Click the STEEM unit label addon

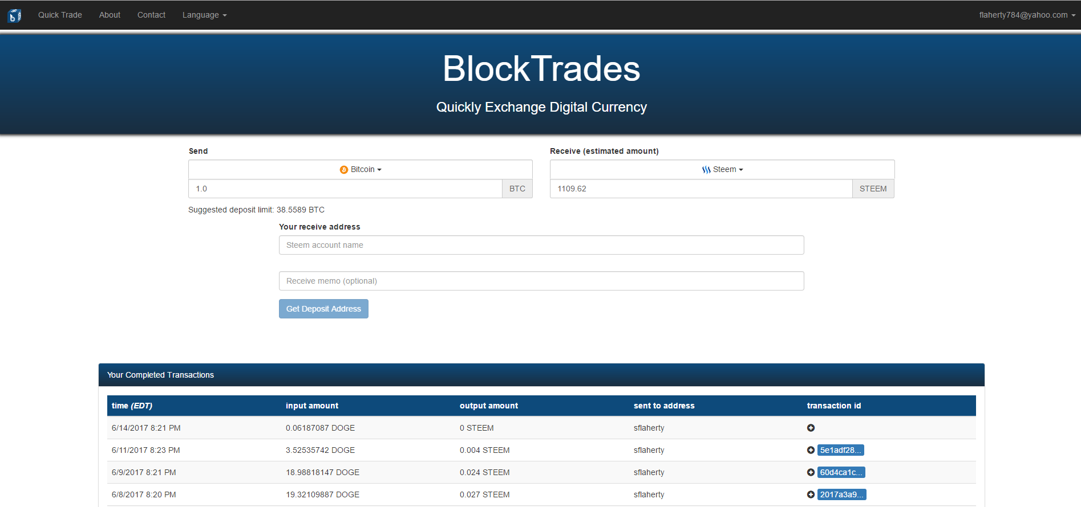pyautogui.click(x=873, y=189)
